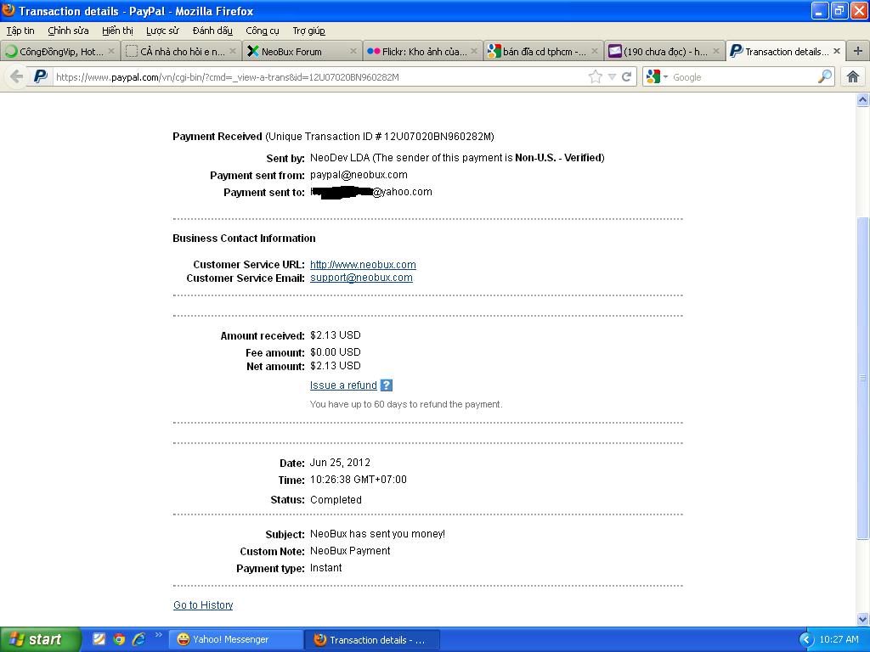Open the Trợ giúp menu
The height and width of the screenshot is (652, 870).
(309, 31)
